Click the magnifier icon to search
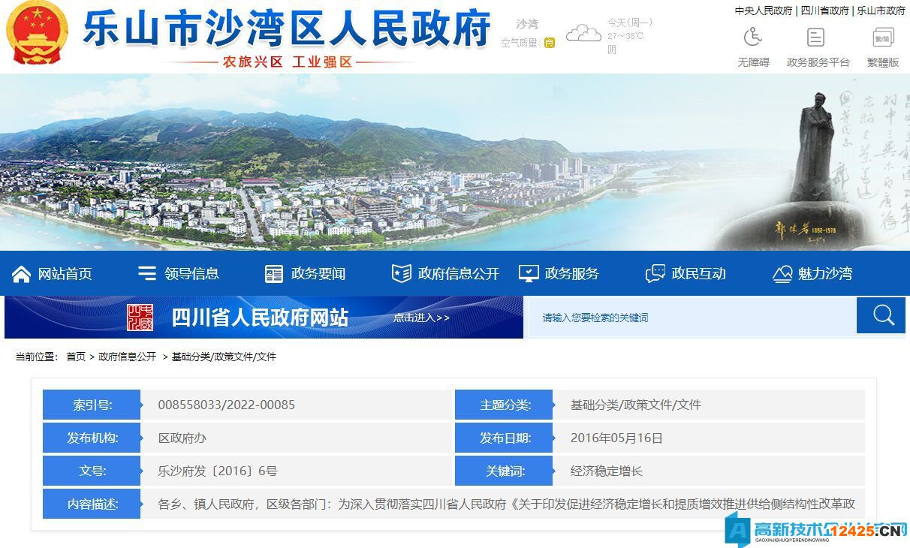Image resolution: width=910 pixels, height=548 pixels. tap(881, 315)
